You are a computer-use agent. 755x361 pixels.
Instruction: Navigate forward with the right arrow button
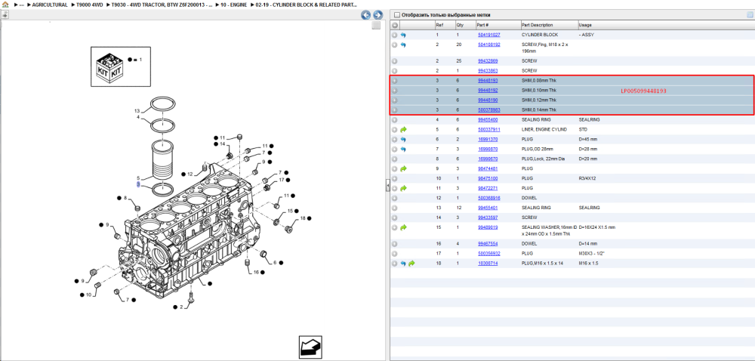pyautogui.click(x=378, y=15)
